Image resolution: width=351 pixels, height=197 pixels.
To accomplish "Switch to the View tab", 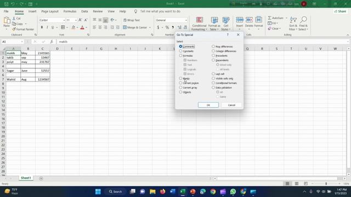I will pos(111,11).
